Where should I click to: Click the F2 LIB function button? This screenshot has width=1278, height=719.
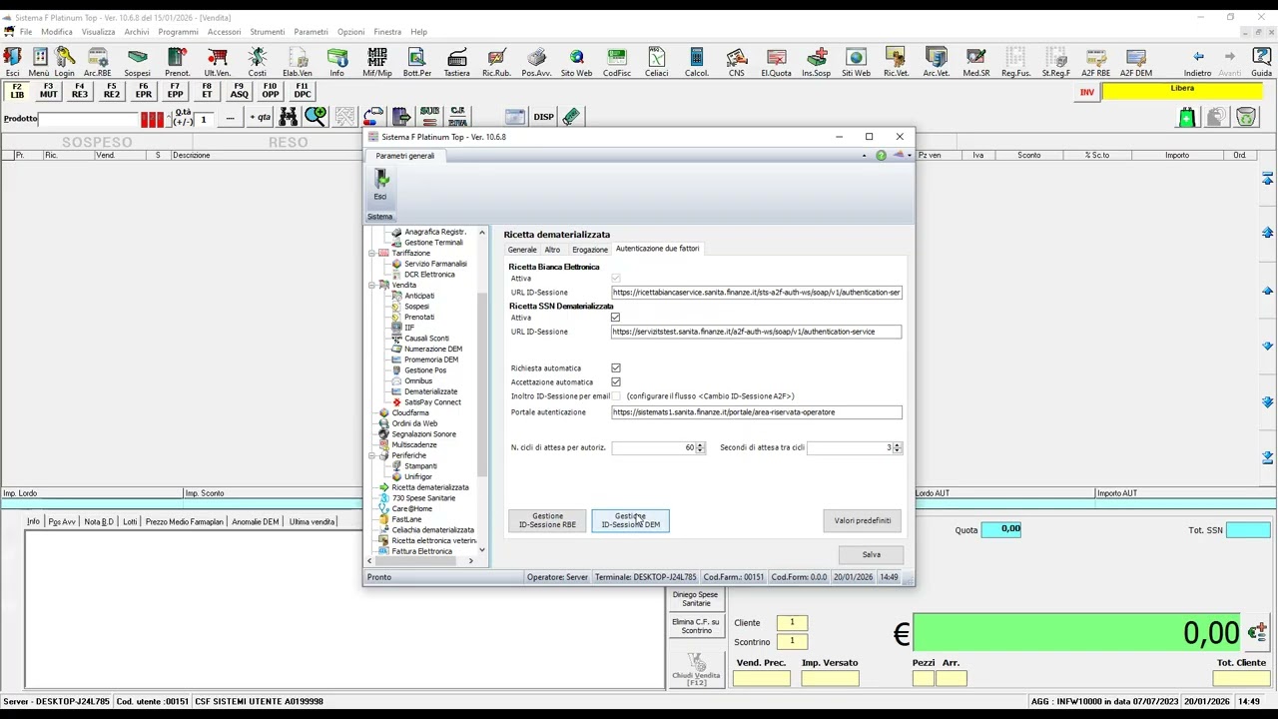pos(17,91)
